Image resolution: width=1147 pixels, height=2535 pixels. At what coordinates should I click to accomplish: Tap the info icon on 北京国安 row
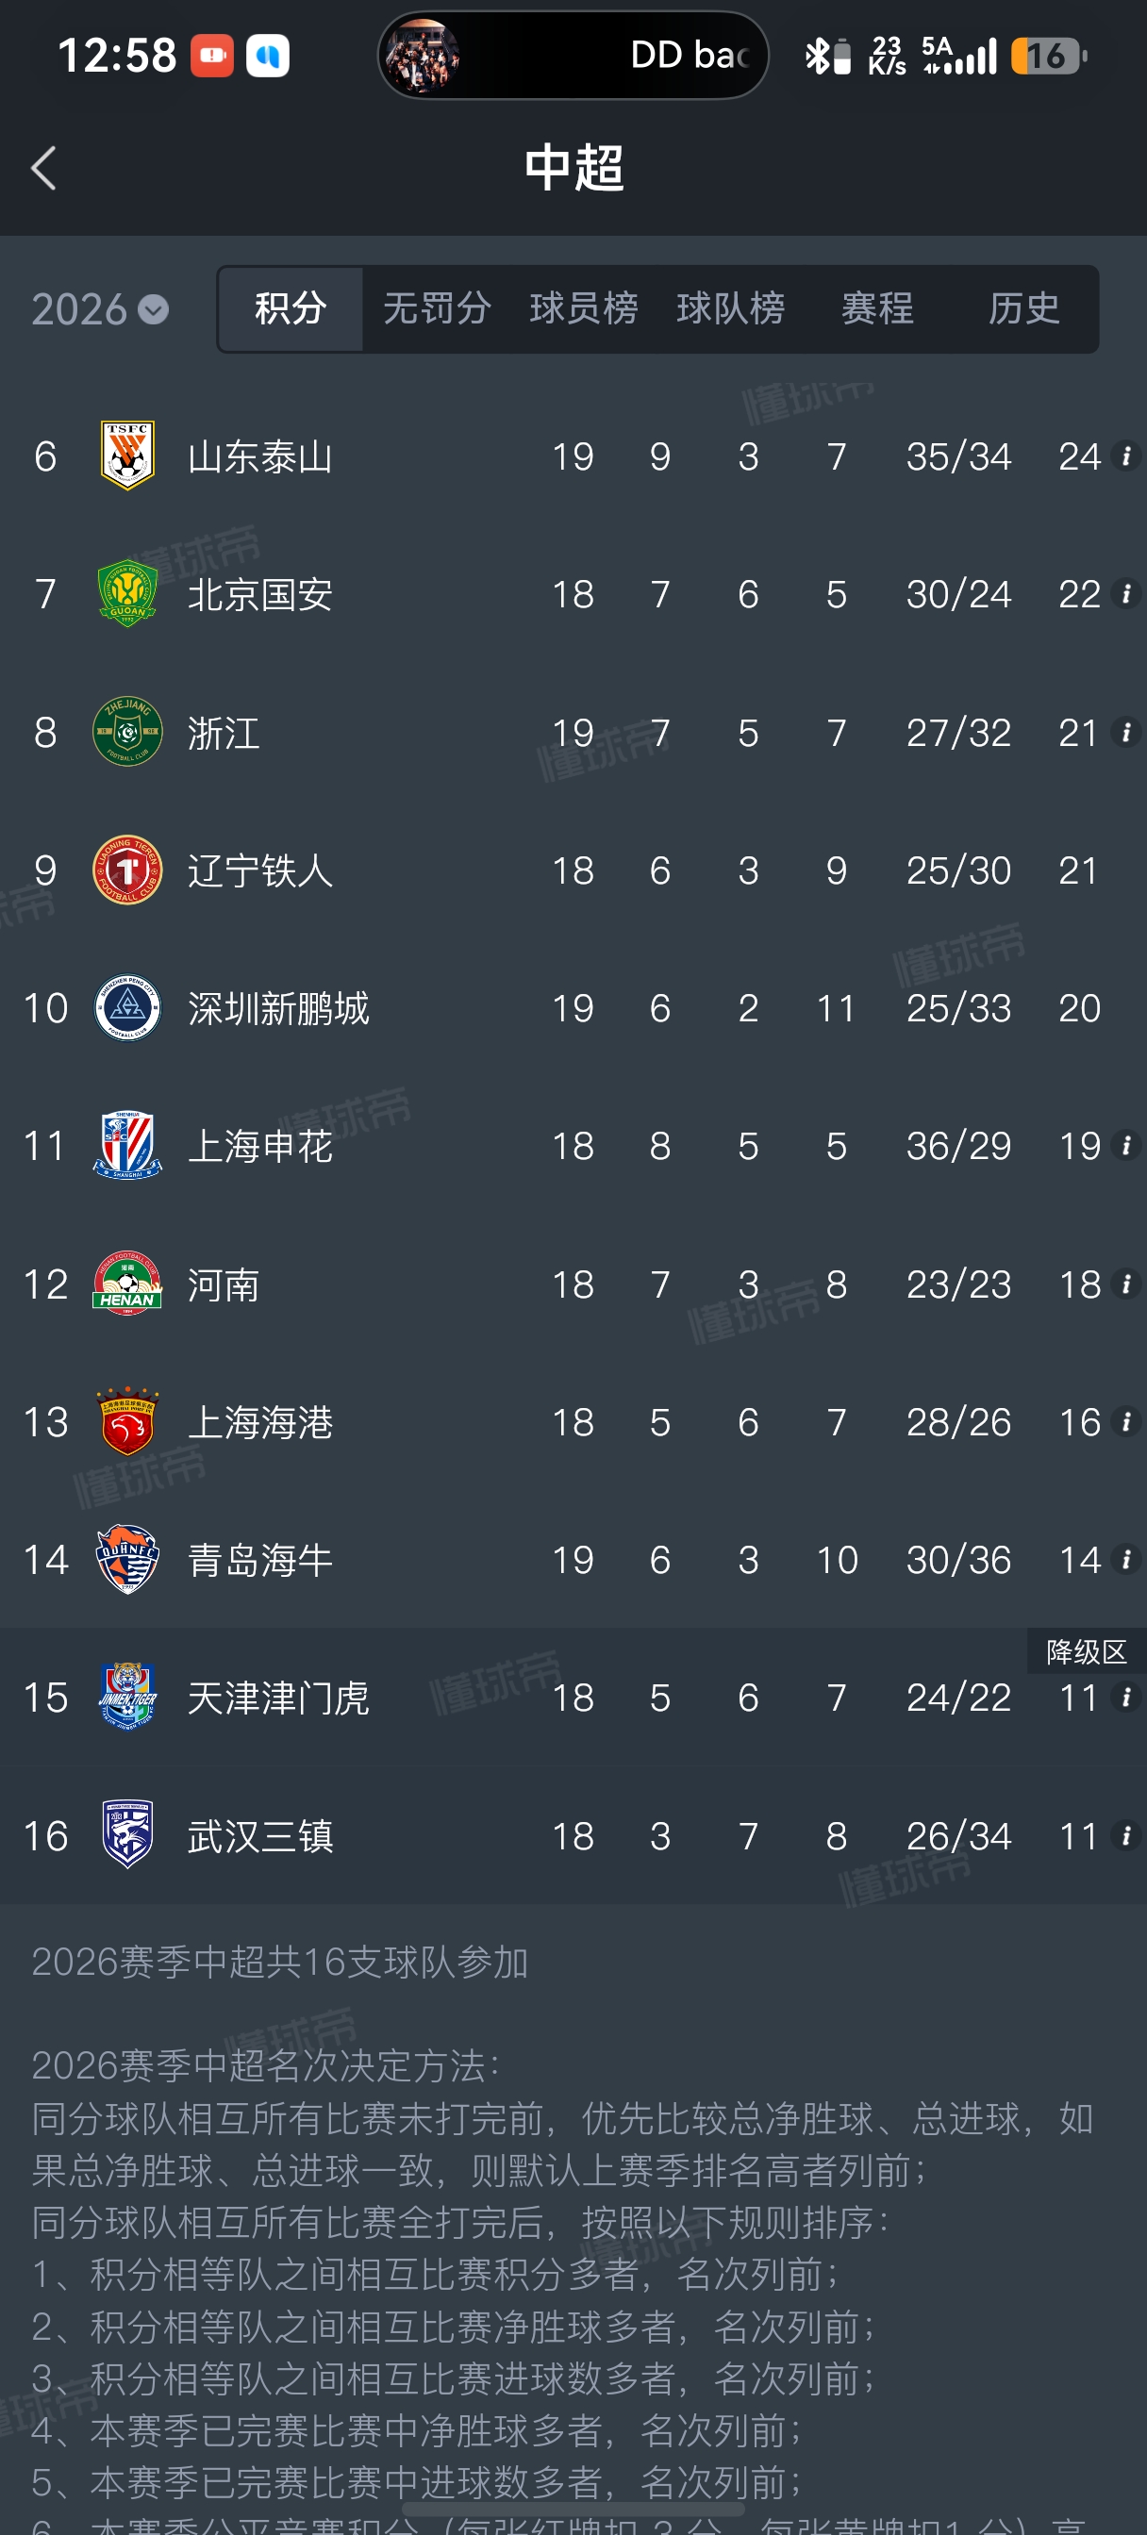click(x=1125, y=593)
